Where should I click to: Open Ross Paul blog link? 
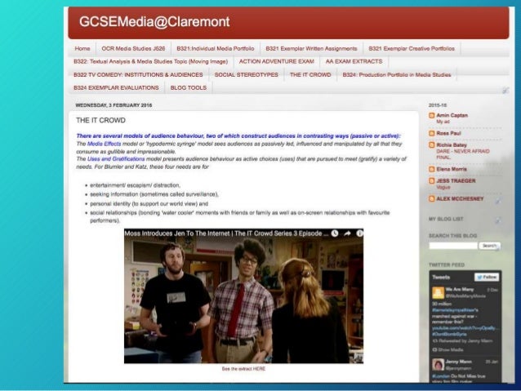pyautogui.click(x=448, y=133)
